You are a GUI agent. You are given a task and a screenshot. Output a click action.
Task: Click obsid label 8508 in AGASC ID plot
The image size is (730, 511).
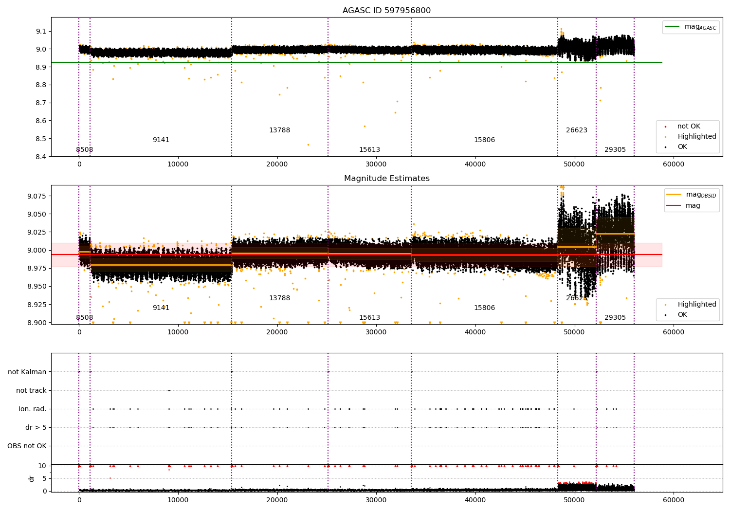(84, 150)
